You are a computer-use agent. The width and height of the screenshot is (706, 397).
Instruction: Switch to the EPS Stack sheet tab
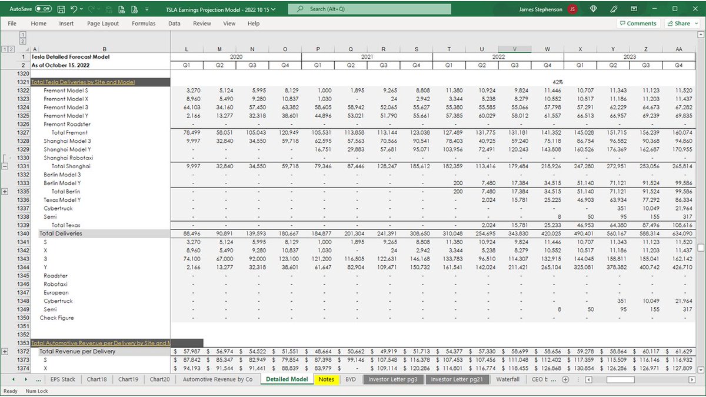click(63, 379)
